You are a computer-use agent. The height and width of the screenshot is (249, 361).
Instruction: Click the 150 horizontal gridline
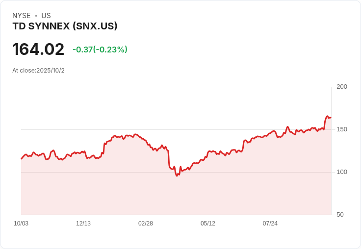click(176, 129)
